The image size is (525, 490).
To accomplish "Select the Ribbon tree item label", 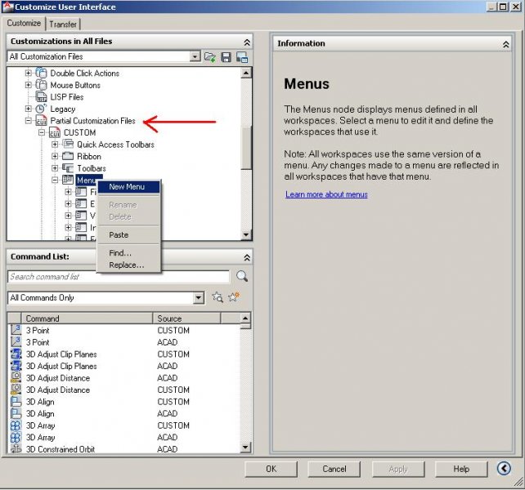I will tap(89, 156).
